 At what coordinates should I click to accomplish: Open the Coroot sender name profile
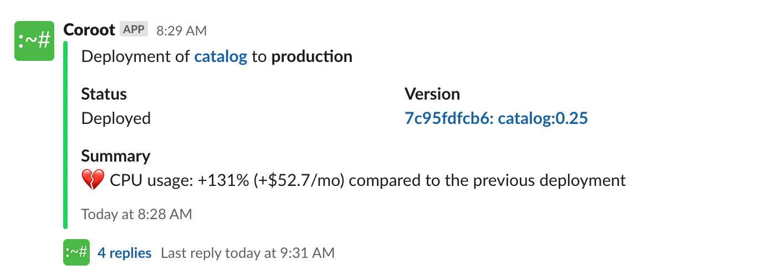89,30
